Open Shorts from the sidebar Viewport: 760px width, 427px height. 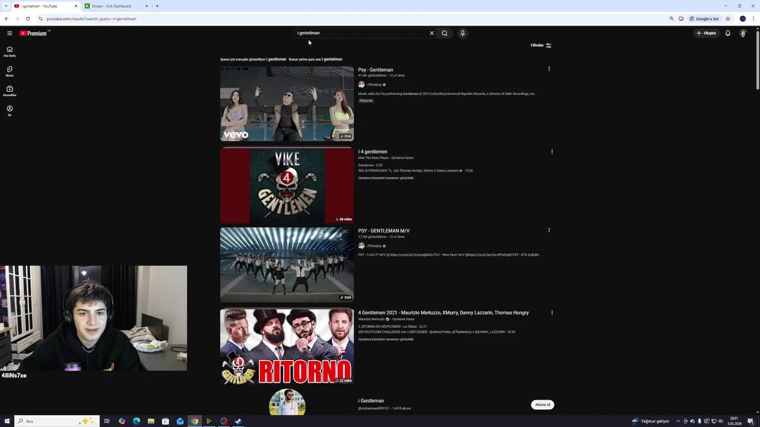point(9,71)
